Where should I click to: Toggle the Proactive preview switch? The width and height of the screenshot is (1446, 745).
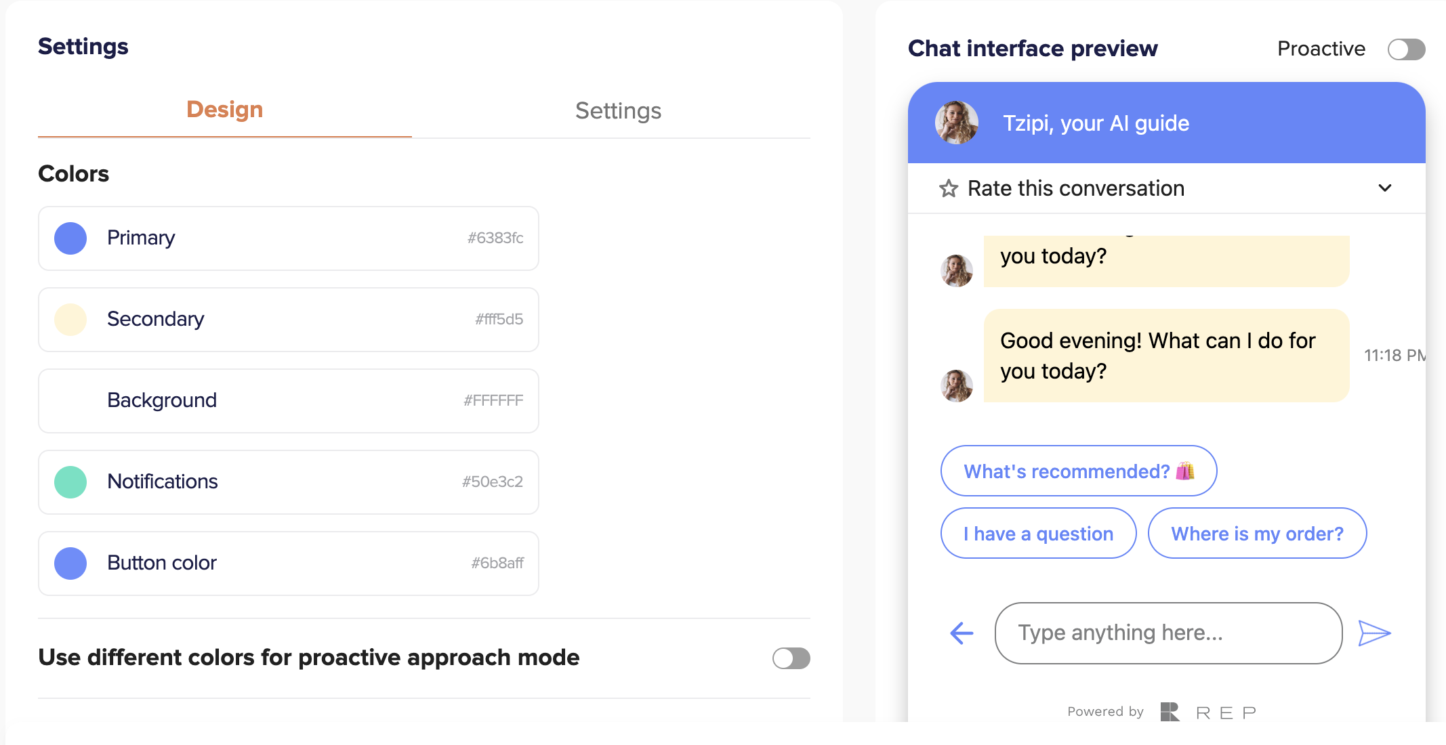tap(1406, 49)
